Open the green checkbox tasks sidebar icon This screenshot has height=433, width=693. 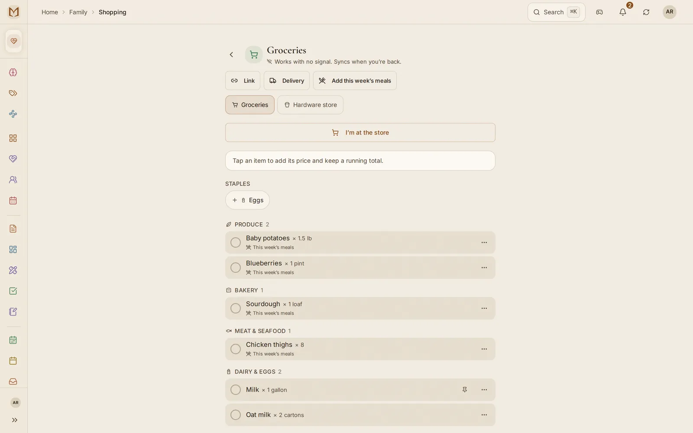coord(13,291)
